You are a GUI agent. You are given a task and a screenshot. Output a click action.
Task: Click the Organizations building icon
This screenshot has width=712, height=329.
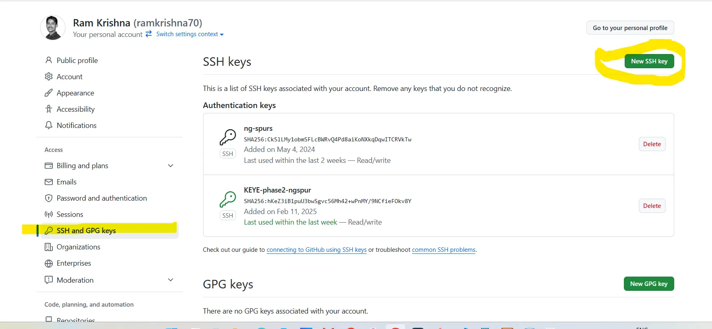(x=49, y=247)
